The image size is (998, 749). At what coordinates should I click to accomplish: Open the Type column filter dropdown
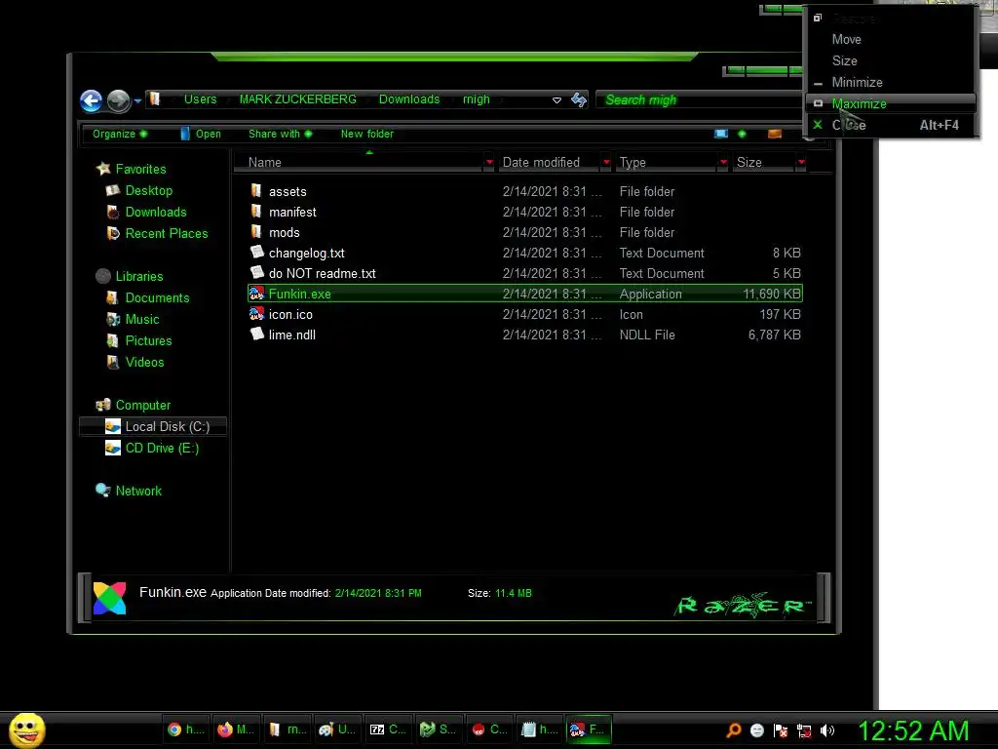723,163
